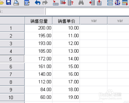Select the 销售总量 column header

pos(39,21)
